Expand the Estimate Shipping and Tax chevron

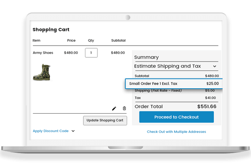pyautogui.click(x=214, y=66)
